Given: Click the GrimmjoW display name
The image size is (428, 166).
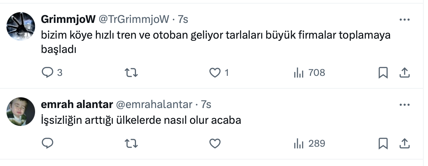Looking at the screenshot, I should click(68, 19).
